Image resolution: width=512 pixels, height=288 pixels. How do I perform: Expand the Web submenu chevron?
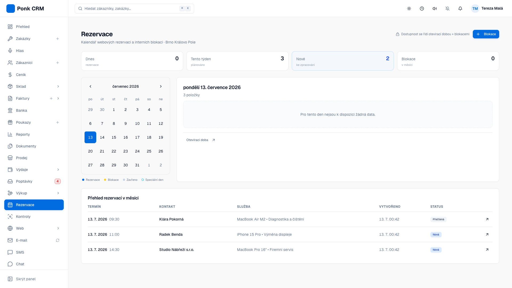tap(58, 228)
